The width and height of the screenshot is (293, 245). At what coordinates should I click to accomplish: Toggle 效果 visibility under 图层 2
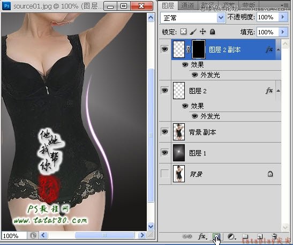[185, 106]
